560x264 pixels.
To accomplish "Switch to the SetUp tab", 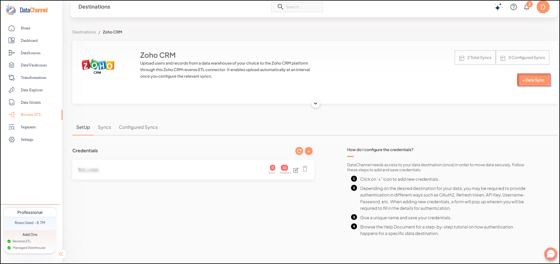I will pos(83,127).
